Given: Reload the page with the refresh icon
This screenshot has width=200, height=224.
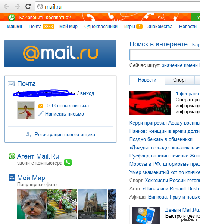Looking at the screenshot, I should 28,7.
